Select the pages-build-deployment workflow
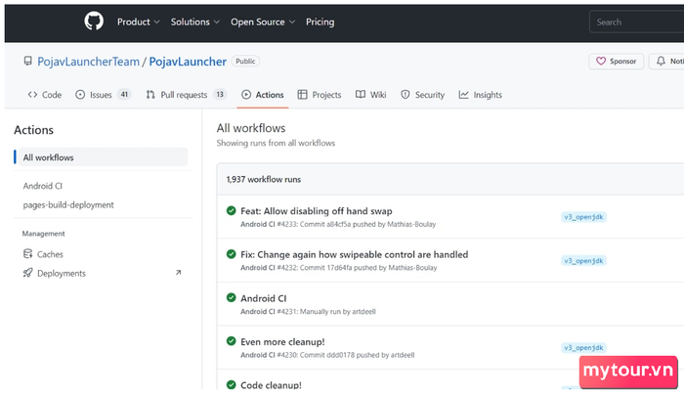This screenshot has width=684, height=396. (68, 204)
